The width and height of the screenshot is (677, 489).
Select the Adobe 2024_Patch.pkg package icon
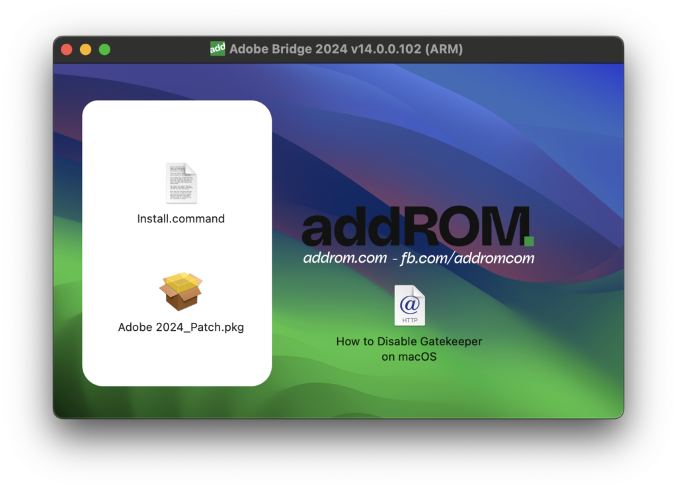181,291
